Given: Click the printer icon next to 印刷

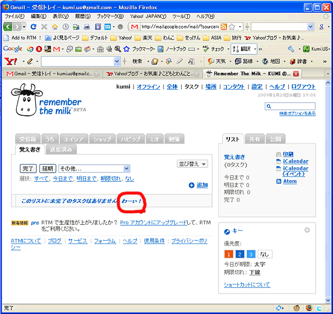Looking at the screenshot, I should pos(279,154).
